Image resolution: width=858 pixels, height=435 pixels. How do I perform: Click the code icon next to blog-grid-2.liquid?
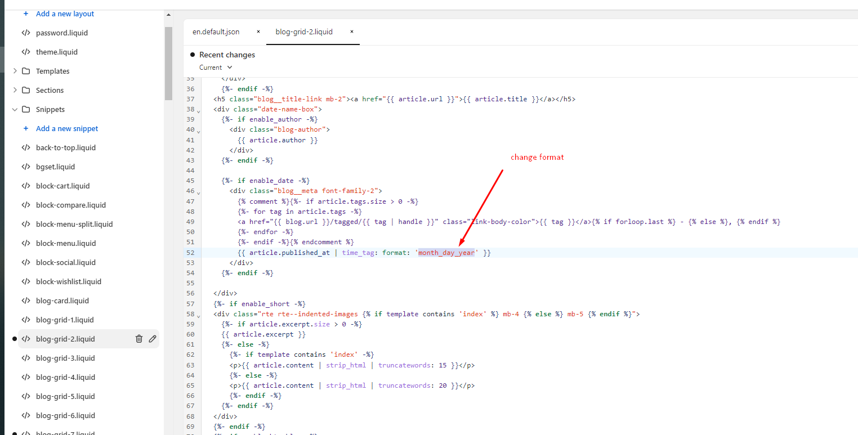click(x=26, y=339)
